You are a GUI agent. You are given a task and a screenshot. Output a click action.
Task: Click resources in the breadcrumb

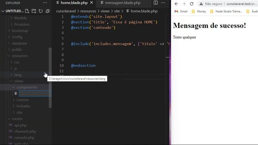pos(88,11)
